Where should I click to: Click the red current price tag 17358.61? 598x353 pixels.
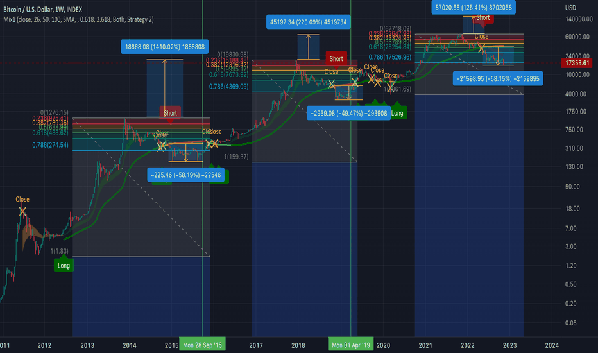pyautogui.click(x=577, y=63)
